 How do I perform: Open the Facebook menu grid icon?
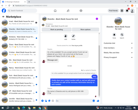click(122, 11)
